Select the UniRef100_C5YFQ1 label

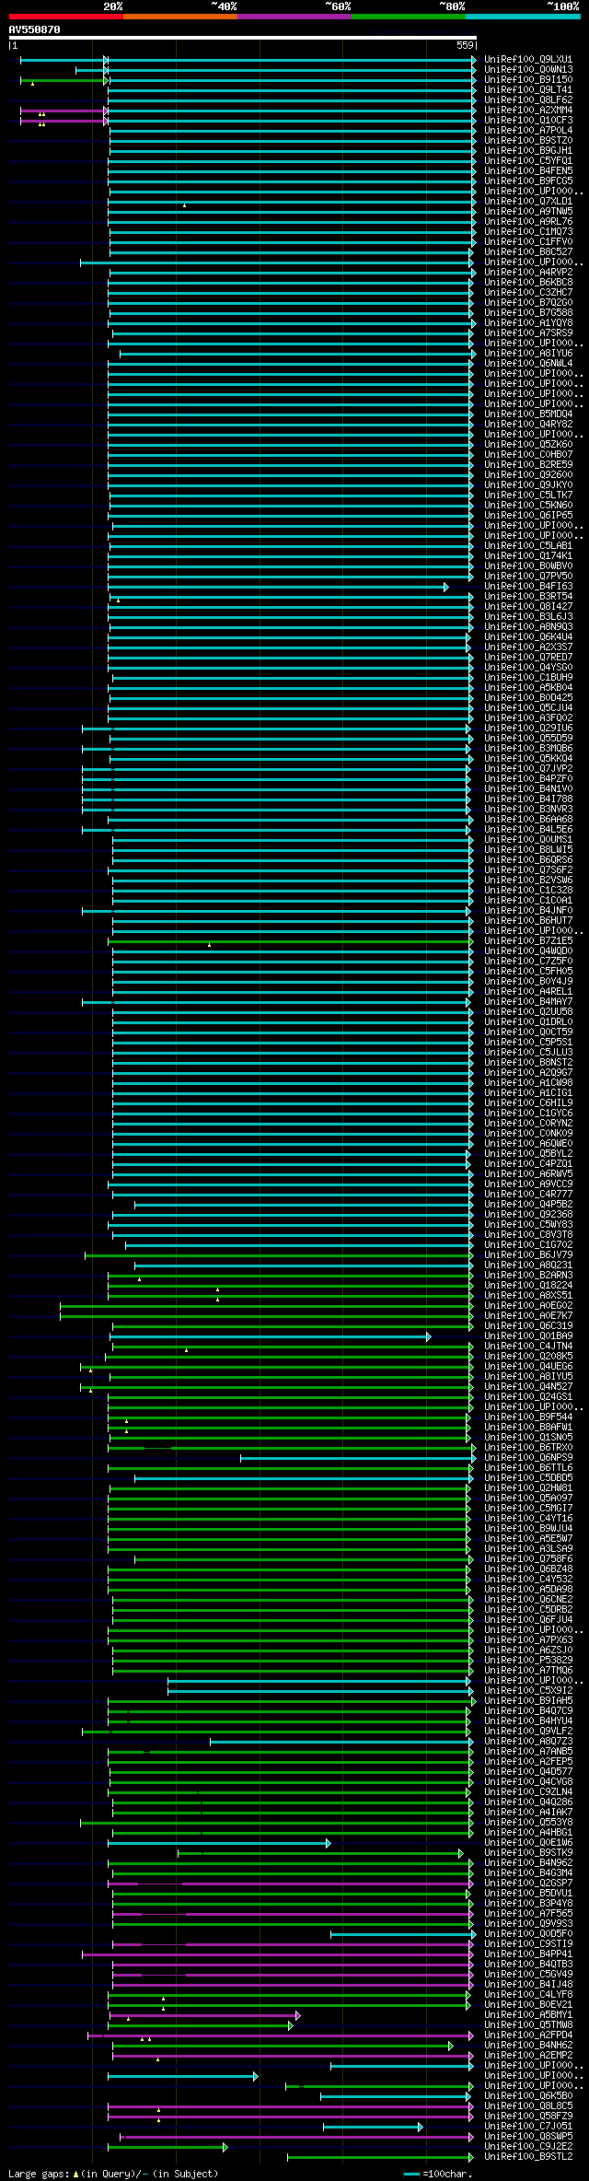pos(528,160)
